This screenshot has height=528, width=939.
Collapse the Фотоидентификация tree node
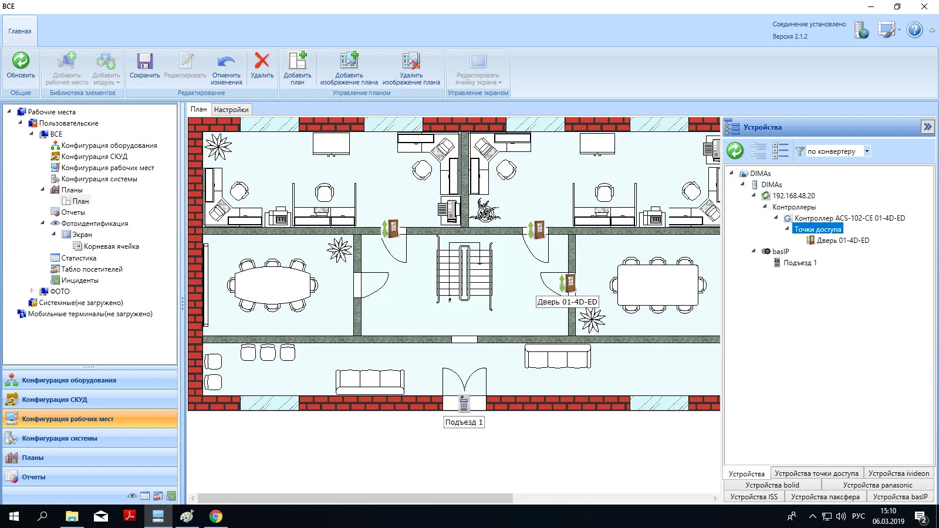43,224
